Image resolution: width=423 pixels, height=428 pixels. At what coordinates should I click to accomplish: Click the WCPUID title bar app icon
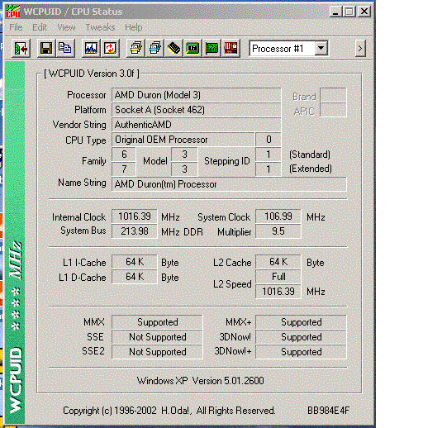(x=13, y=12)
